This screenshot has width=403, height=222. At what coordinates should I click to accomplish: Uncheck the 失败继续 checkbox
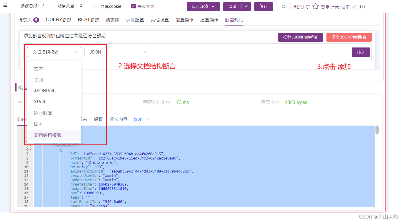(x=133, y=6)
